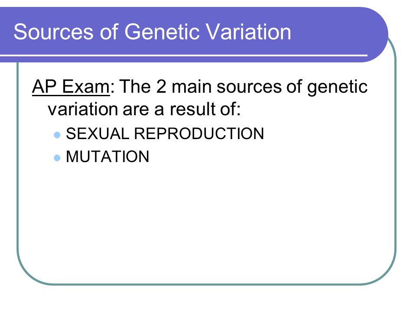Click the word main in the body text
The image size is (416, 312).
pyautogui.click(x=192, y=87)
